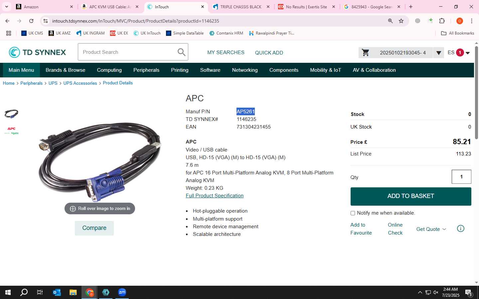This screenshot has width=479, height=299.
Task: Switch to 8425943 Google Search tab
Action: (372, 7)
